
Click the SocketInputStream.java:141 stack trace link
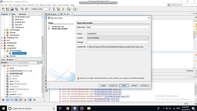108,92
